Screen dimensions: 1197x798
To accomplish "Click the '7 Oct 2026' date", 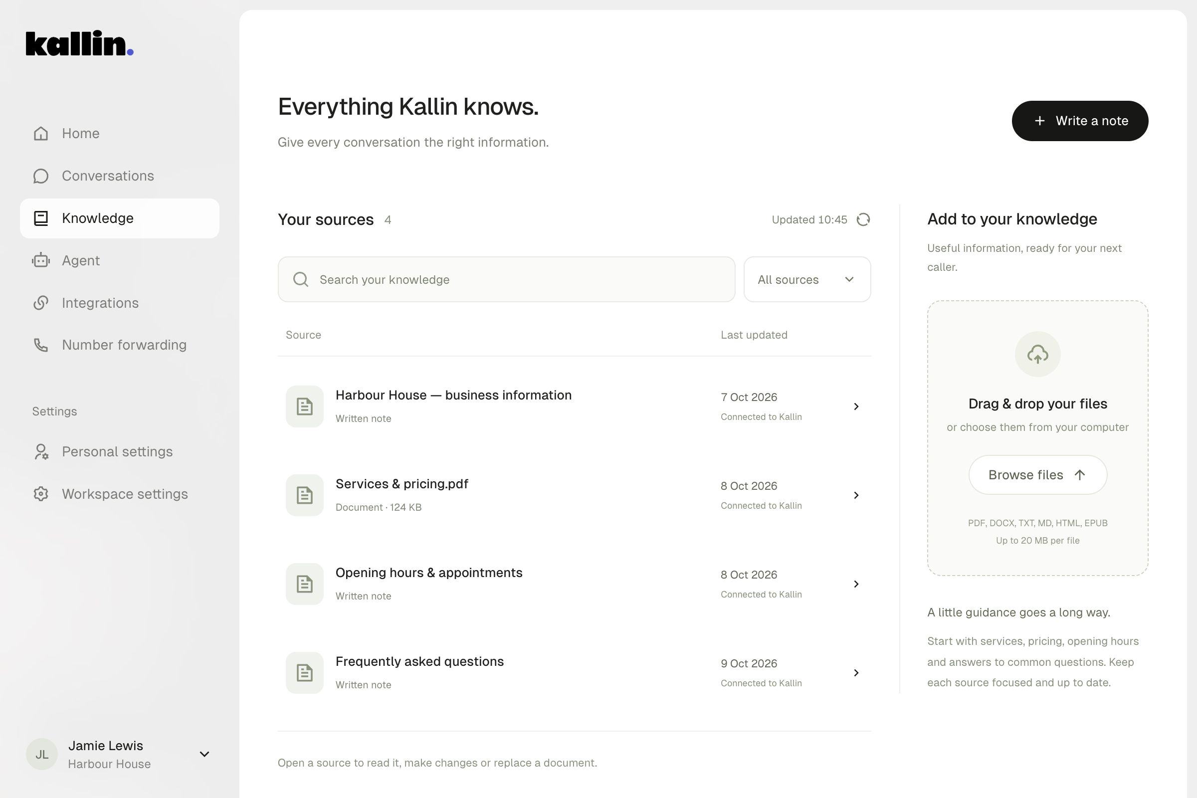I will 749,398.
